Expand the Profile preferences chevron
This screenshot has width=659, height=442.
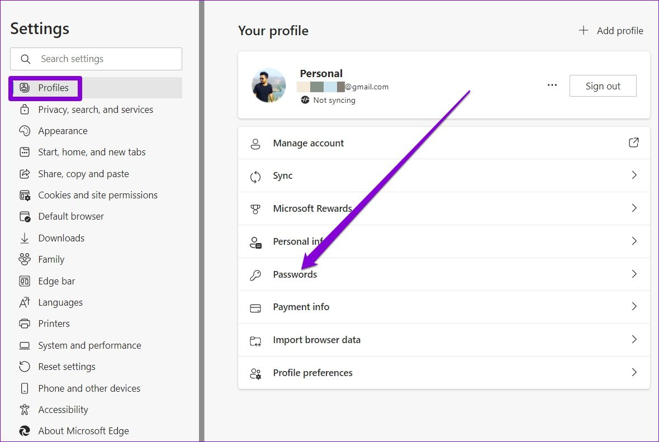point(634,372)
